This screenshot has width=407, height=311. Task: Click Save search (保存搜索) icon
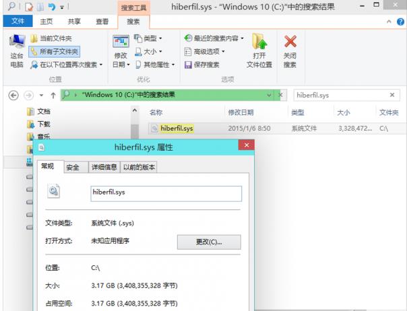[x=188, y=65]
